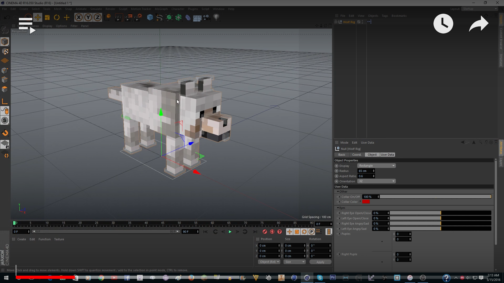Click the Collar On/Off slider bar
This screenshot has width=504, height=283.
[x=435, y=197]
